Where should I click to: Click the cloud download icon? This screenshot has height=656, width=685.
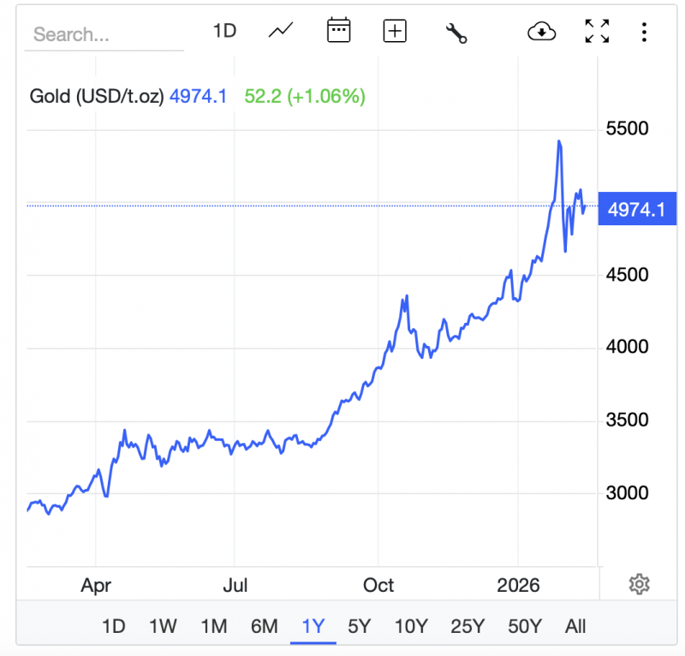click(x=542, y=32)
